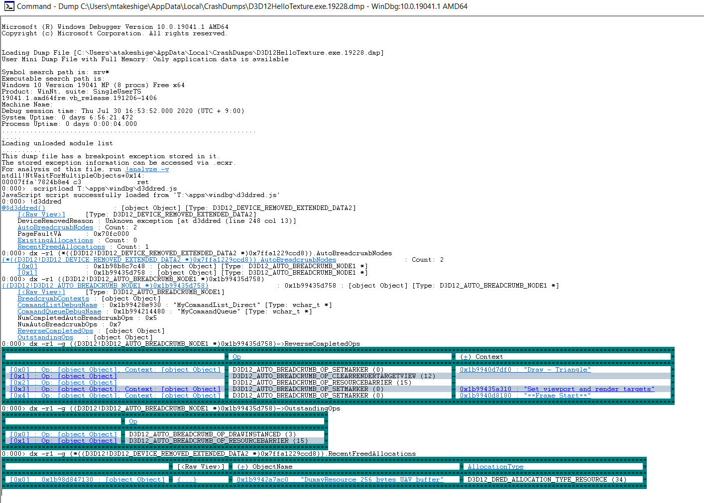This screenshot has width=704, height=503.
Task: Click the underlined D3D12_AUTO_BREADCRUMB_NODE1 0x1b99435d758 expression link
Action: click(105, 286)
